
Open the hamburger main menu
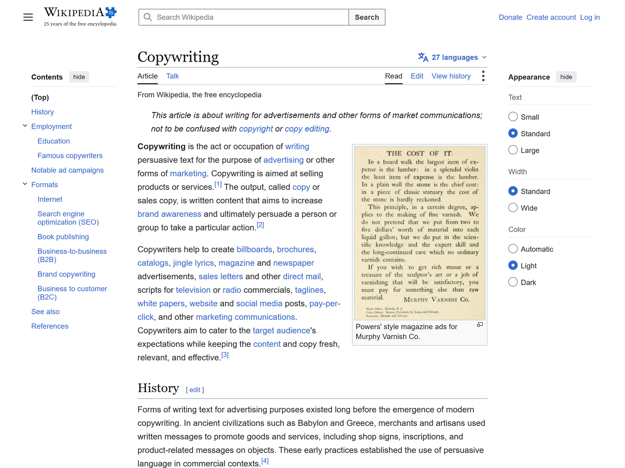coord(28,17)
